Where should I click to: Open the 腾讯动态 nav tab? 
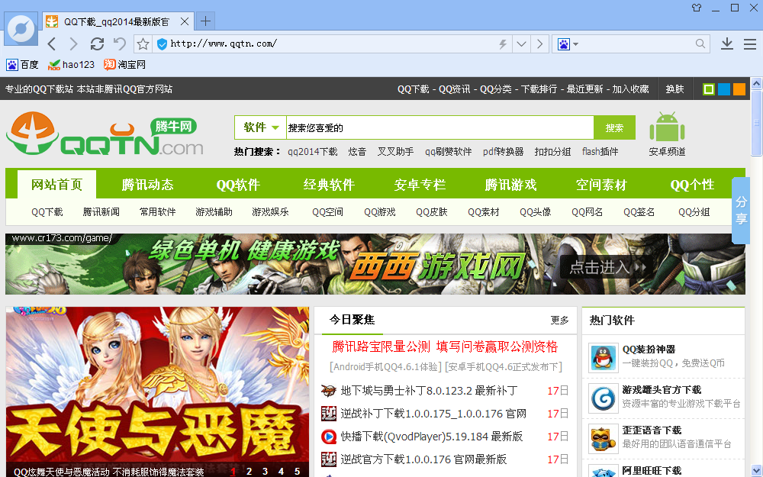147,185
